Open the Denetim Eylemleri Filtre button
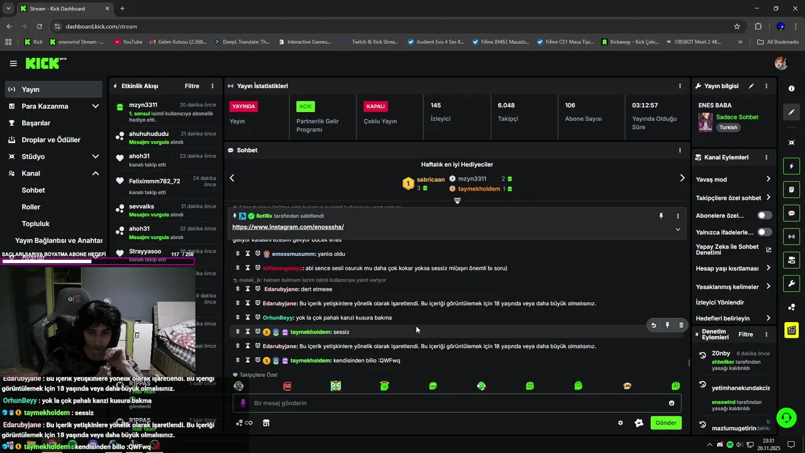The image size is (805, 453). pyautogui.click(x=746, y=334)
